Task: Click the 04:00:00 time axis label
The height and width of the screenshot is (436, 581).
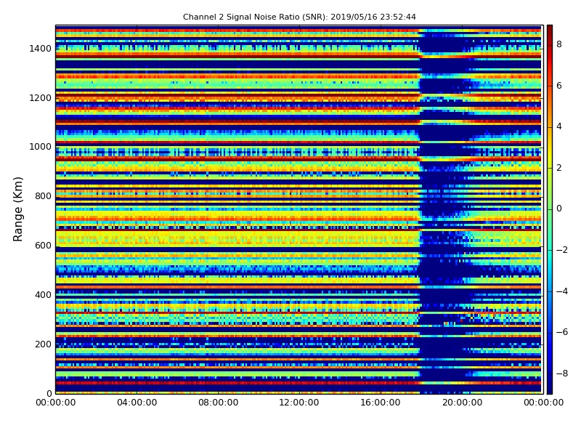Action: 137,403
